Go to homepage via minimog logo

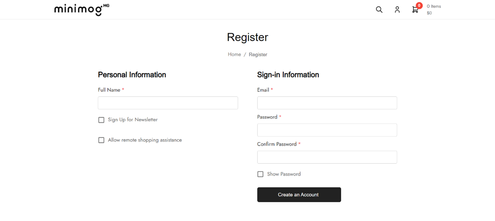coord(82,10)
